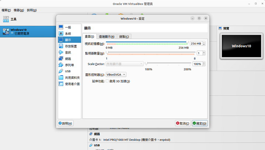Click the 256 MB video memory field
The height and width of the screenshot is (150, 265).
[196, 43]
